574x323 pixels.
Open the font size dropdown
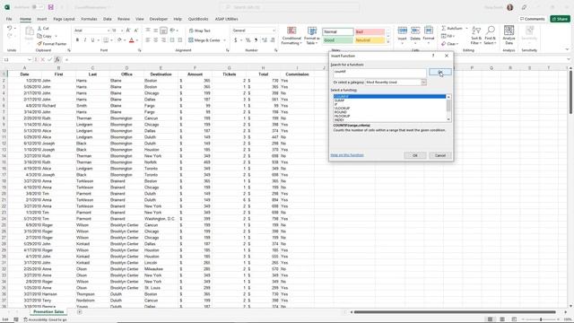122,31
